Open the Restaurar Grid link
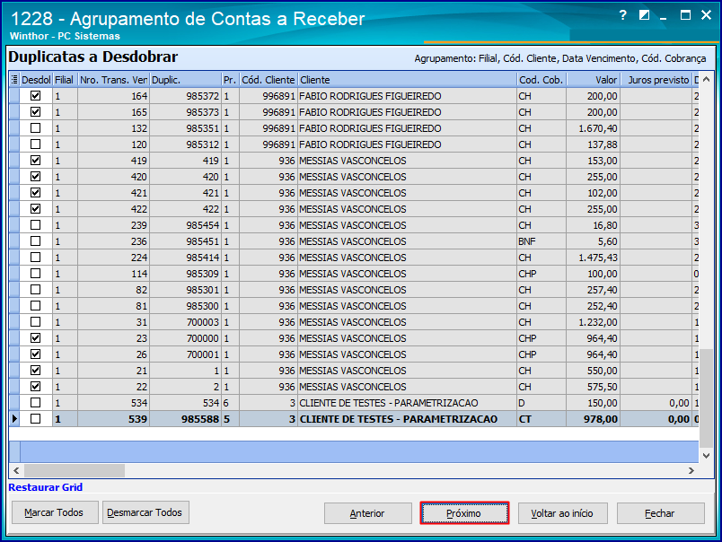The width and height of the screenshot is (722, 542). tap(46, 487)
